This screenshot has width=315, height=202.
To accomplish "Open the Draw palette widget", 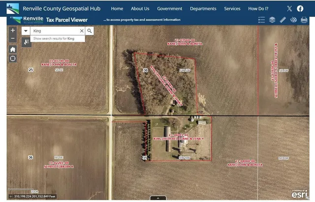I will tap(293, 20).
